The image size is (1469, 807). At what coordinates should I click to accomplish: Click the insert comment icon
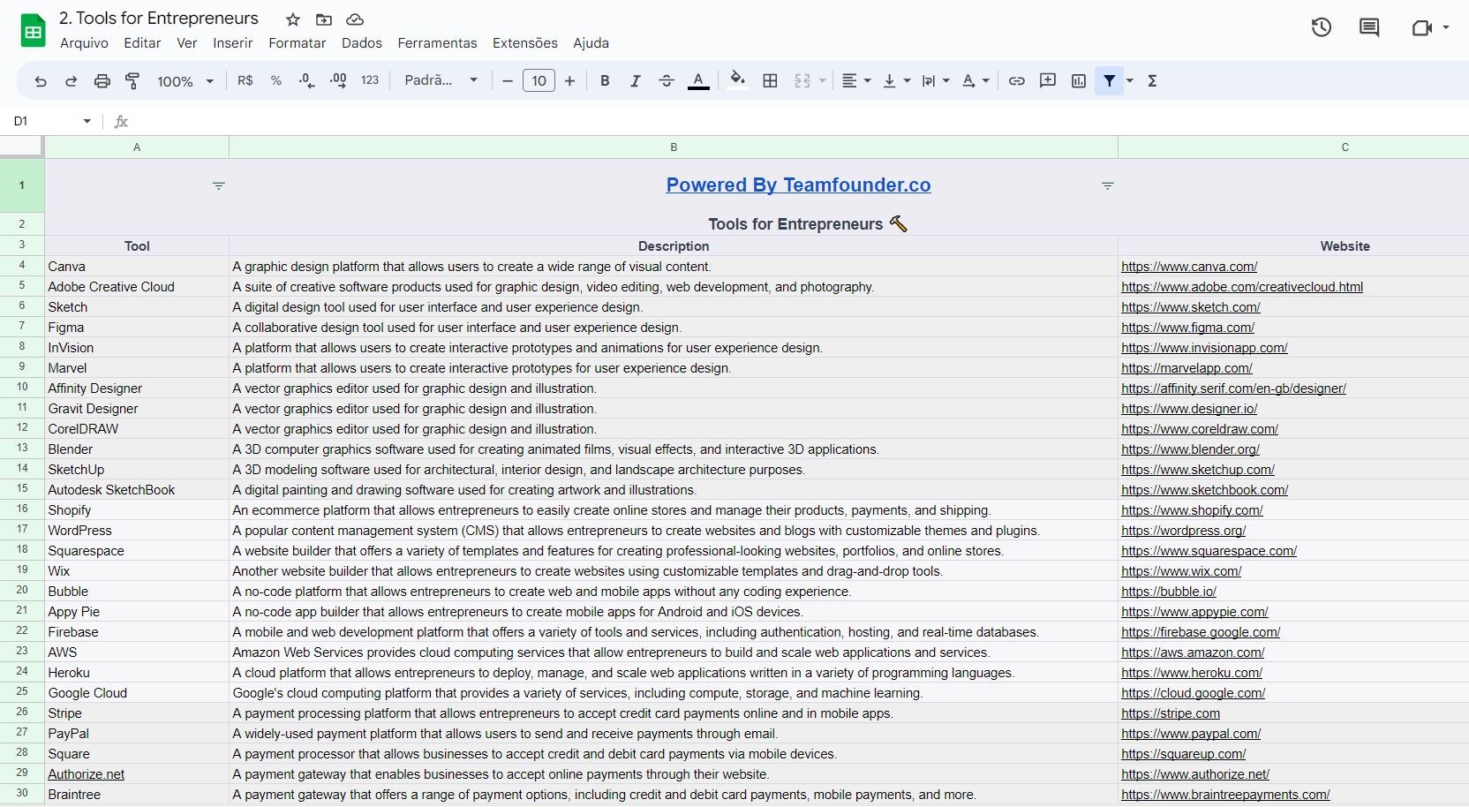coord(1048,81)
